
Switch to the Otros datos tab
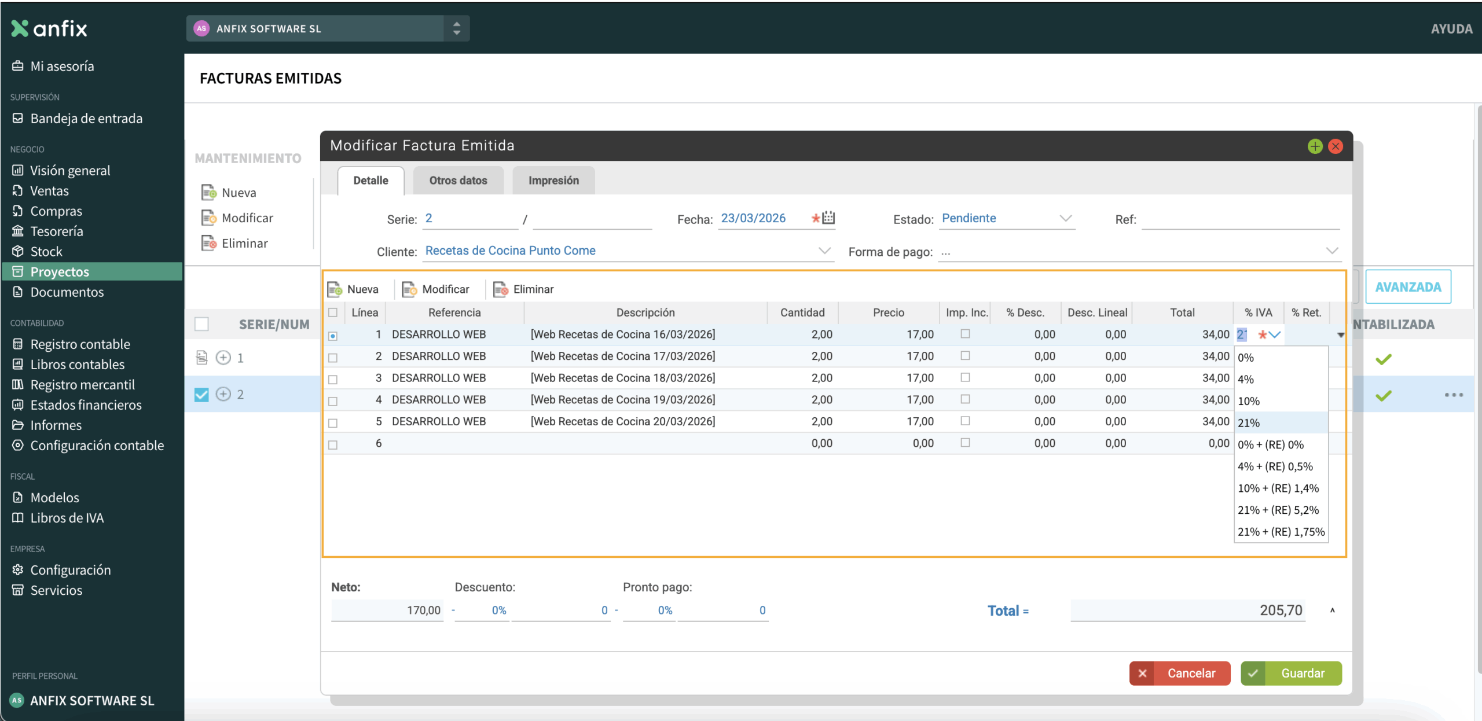pyautogui.click(x=458, y=181)
